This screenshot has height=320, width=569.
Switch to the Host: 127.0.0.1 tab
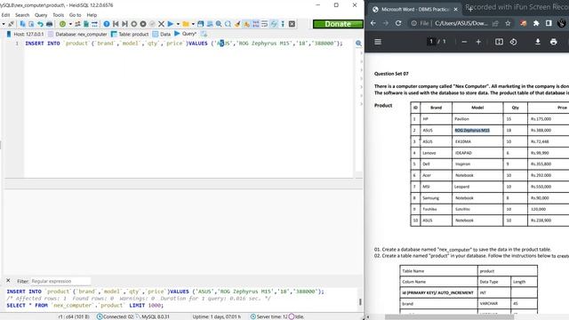[x=25, y=34]
